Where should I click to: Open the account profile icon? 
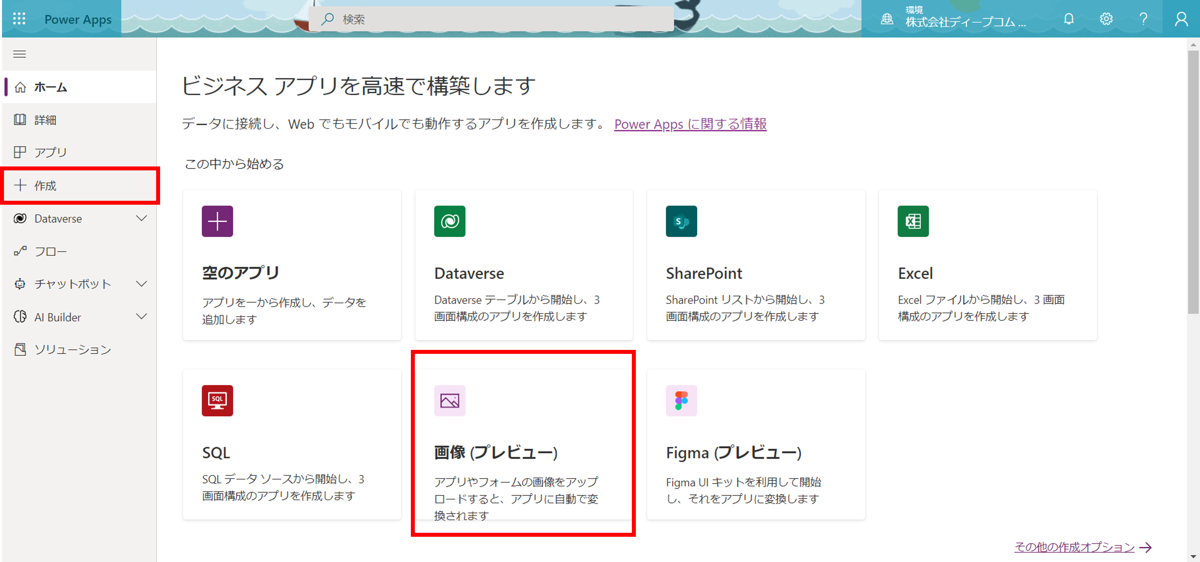pyautogui.click(x=1181, y=19)
